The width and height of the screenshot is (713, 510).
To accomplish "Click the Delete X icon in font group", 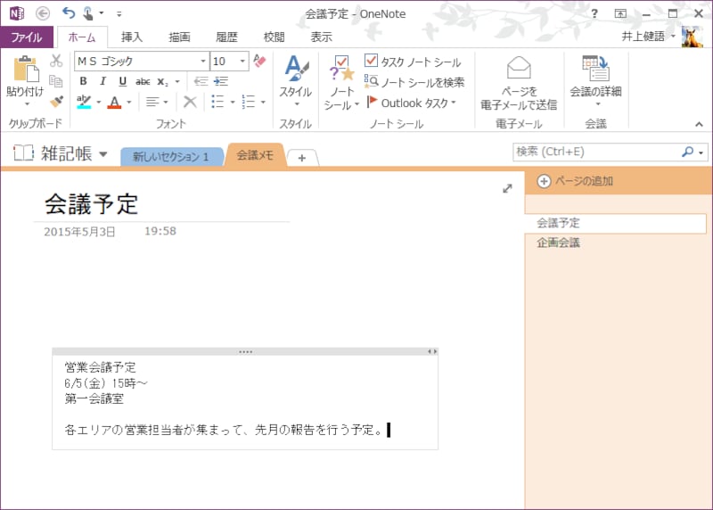I will point(190,102).
